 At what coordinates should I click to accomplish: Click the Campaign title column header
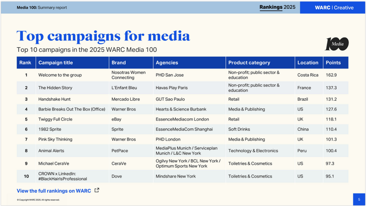[x=56, y=63]
